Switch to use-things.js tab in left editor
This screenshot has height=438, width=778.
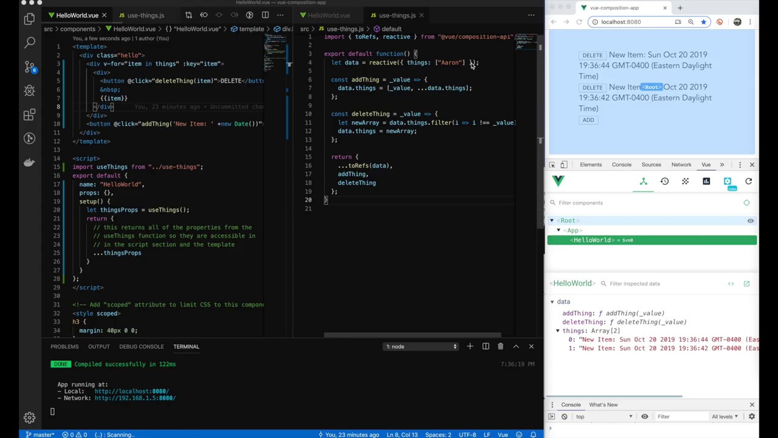click(145, 15)
